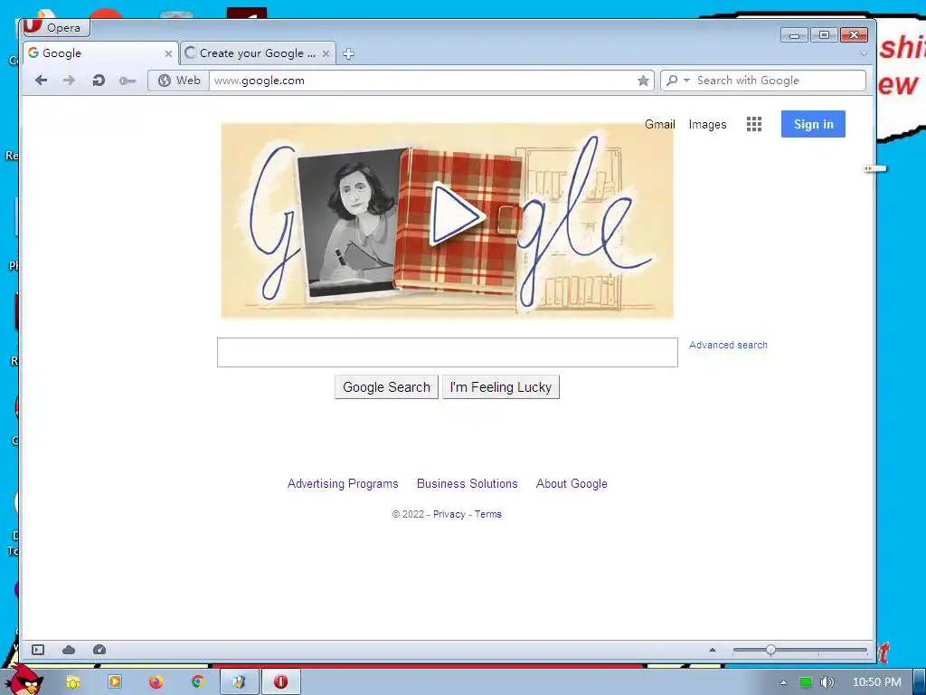926x695 pixels.
Task: Open the 10:50 PM clock
Action: pos(877,682)
